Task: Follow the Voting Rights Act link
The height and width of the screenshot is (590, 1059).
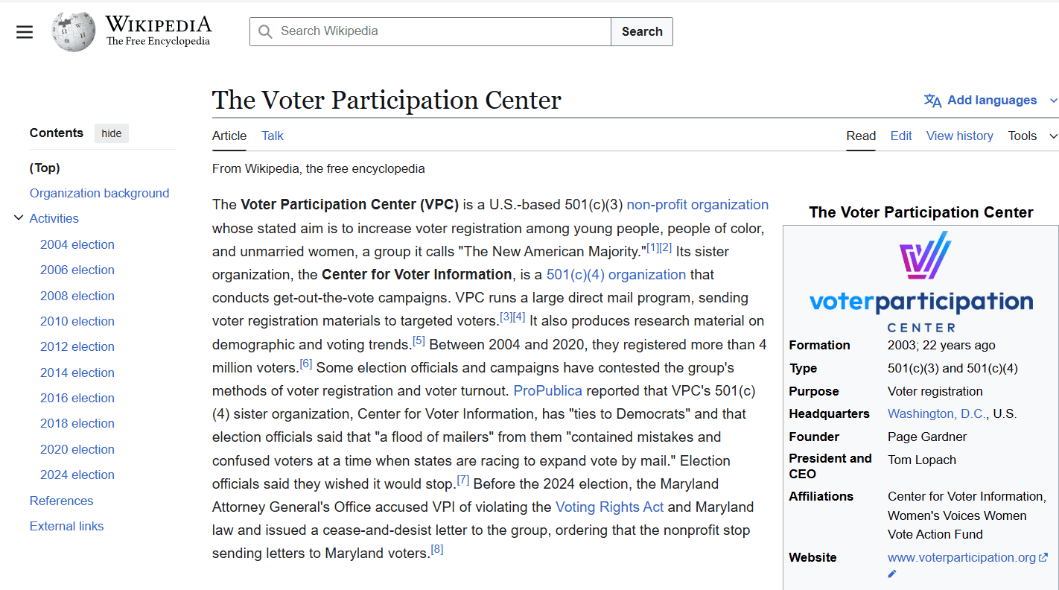Action: (x=609, y=507)
